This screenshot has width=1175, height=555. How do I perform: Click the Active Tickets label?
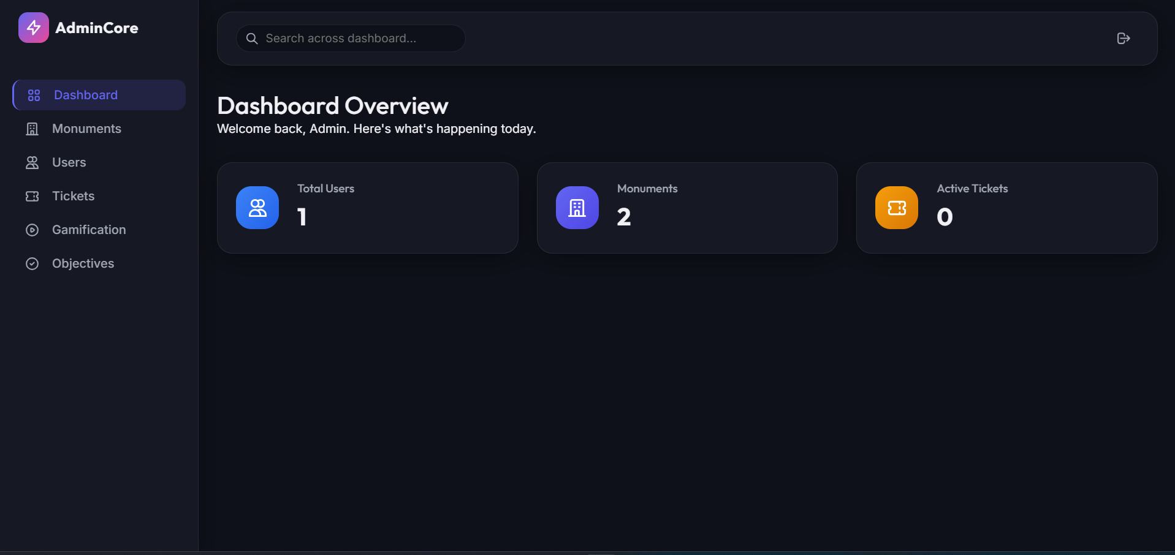tap(972, 189)
